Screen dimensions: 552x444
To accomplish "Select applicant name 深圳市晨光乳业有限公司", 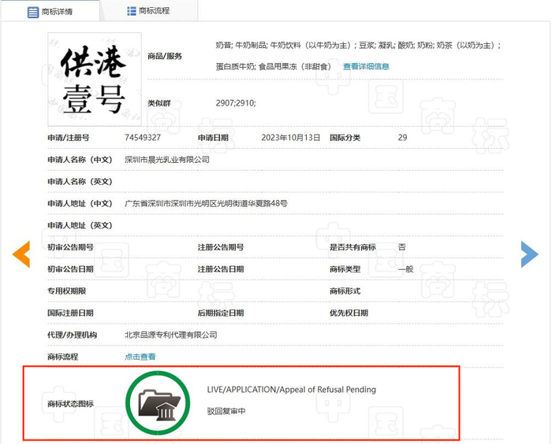I will click(167, 160).
